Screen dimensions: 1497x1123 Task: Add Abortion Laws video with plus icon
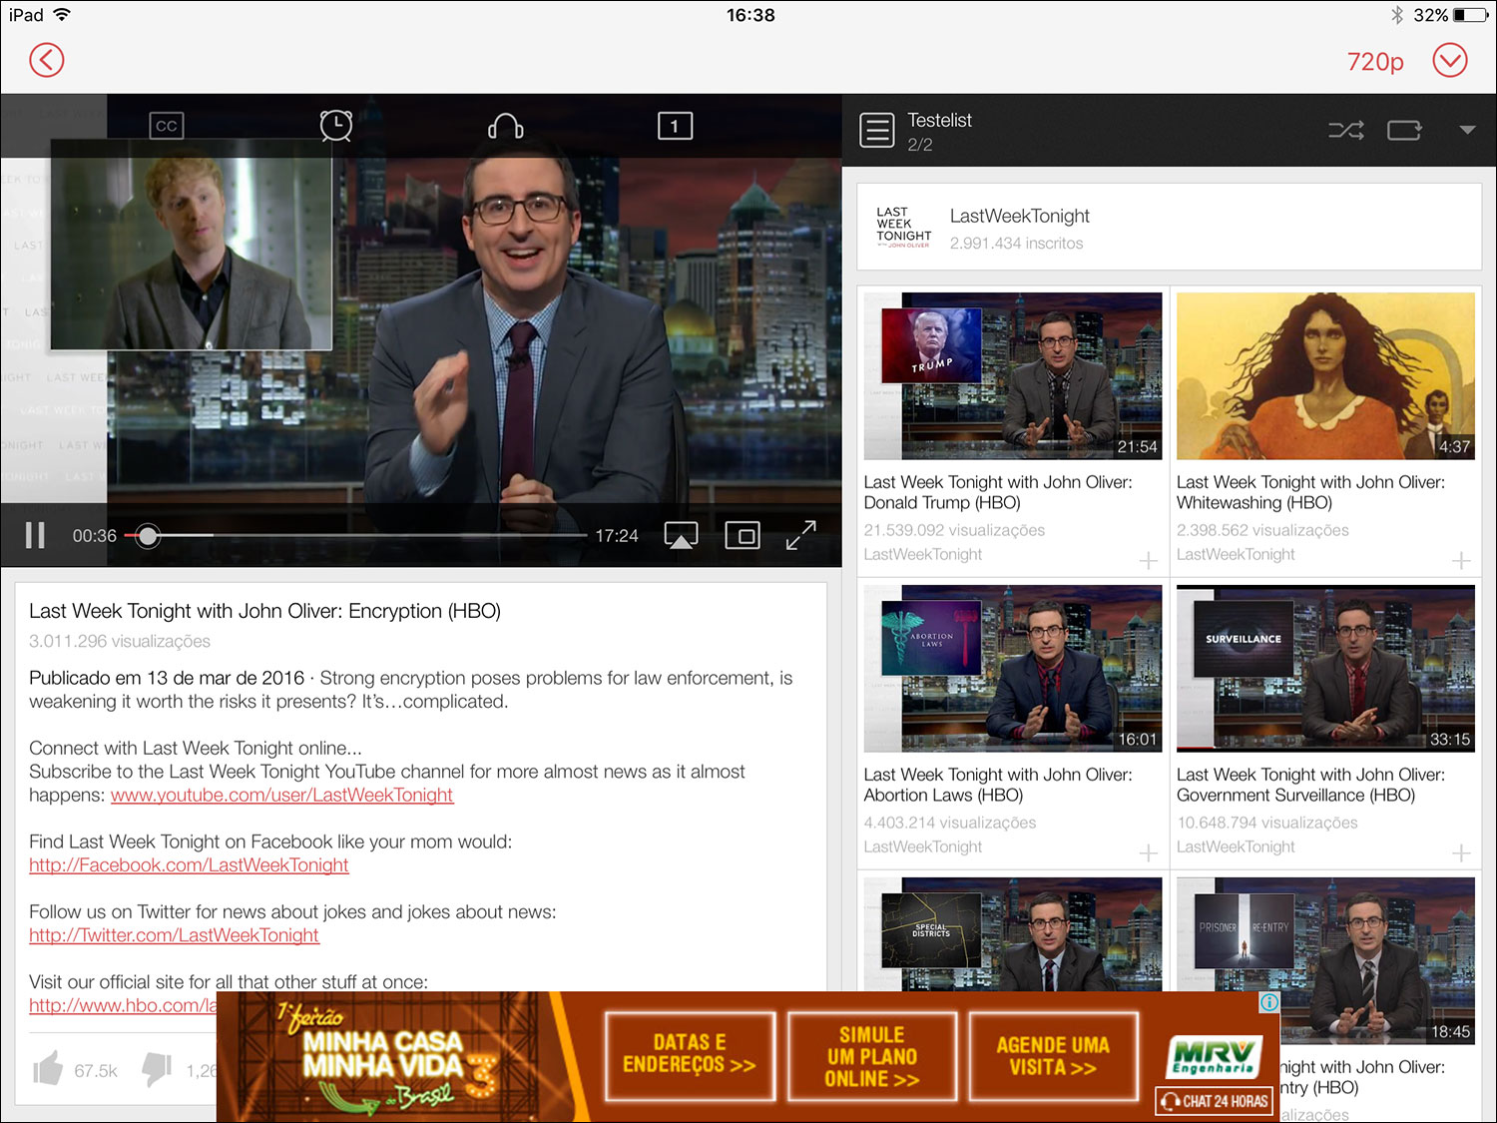pyautogui.click(x=1149, y=853)
